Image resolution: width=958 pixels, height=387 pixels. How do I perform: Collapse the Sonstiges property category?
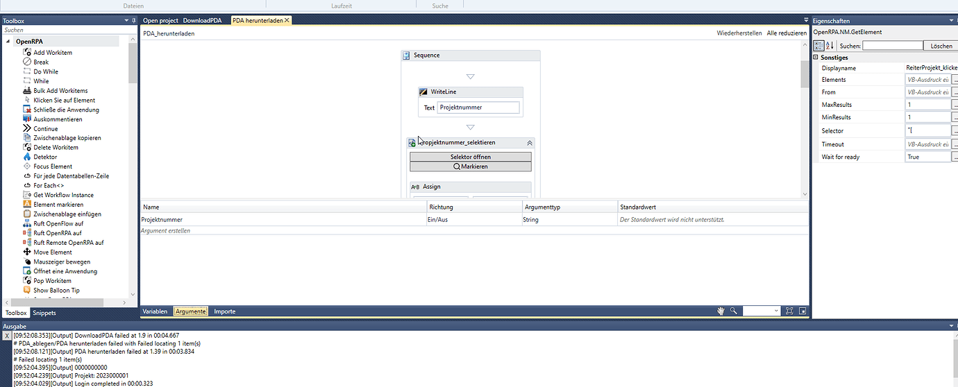pyautogui.click(x=816, y=58)
